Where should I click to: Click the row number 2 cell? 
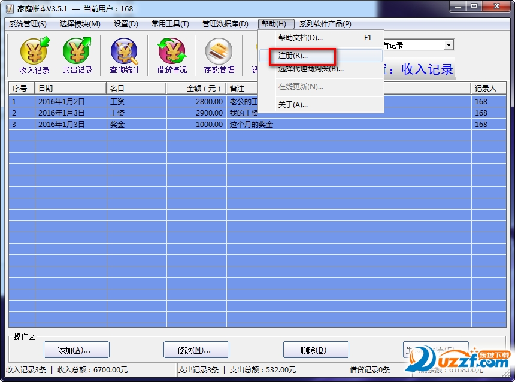(x=22, y=113)
